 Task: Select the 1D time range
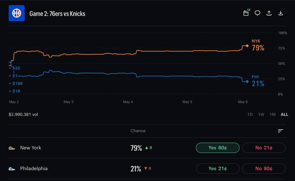click(x=250, y=115)
